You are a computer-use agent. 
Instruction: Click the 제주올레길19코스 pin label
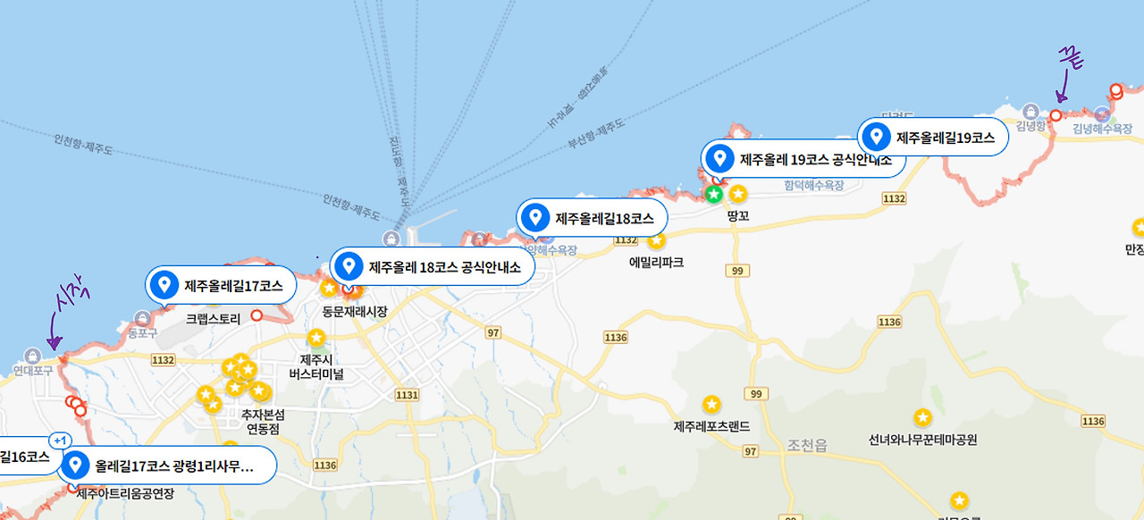[933, 138]
